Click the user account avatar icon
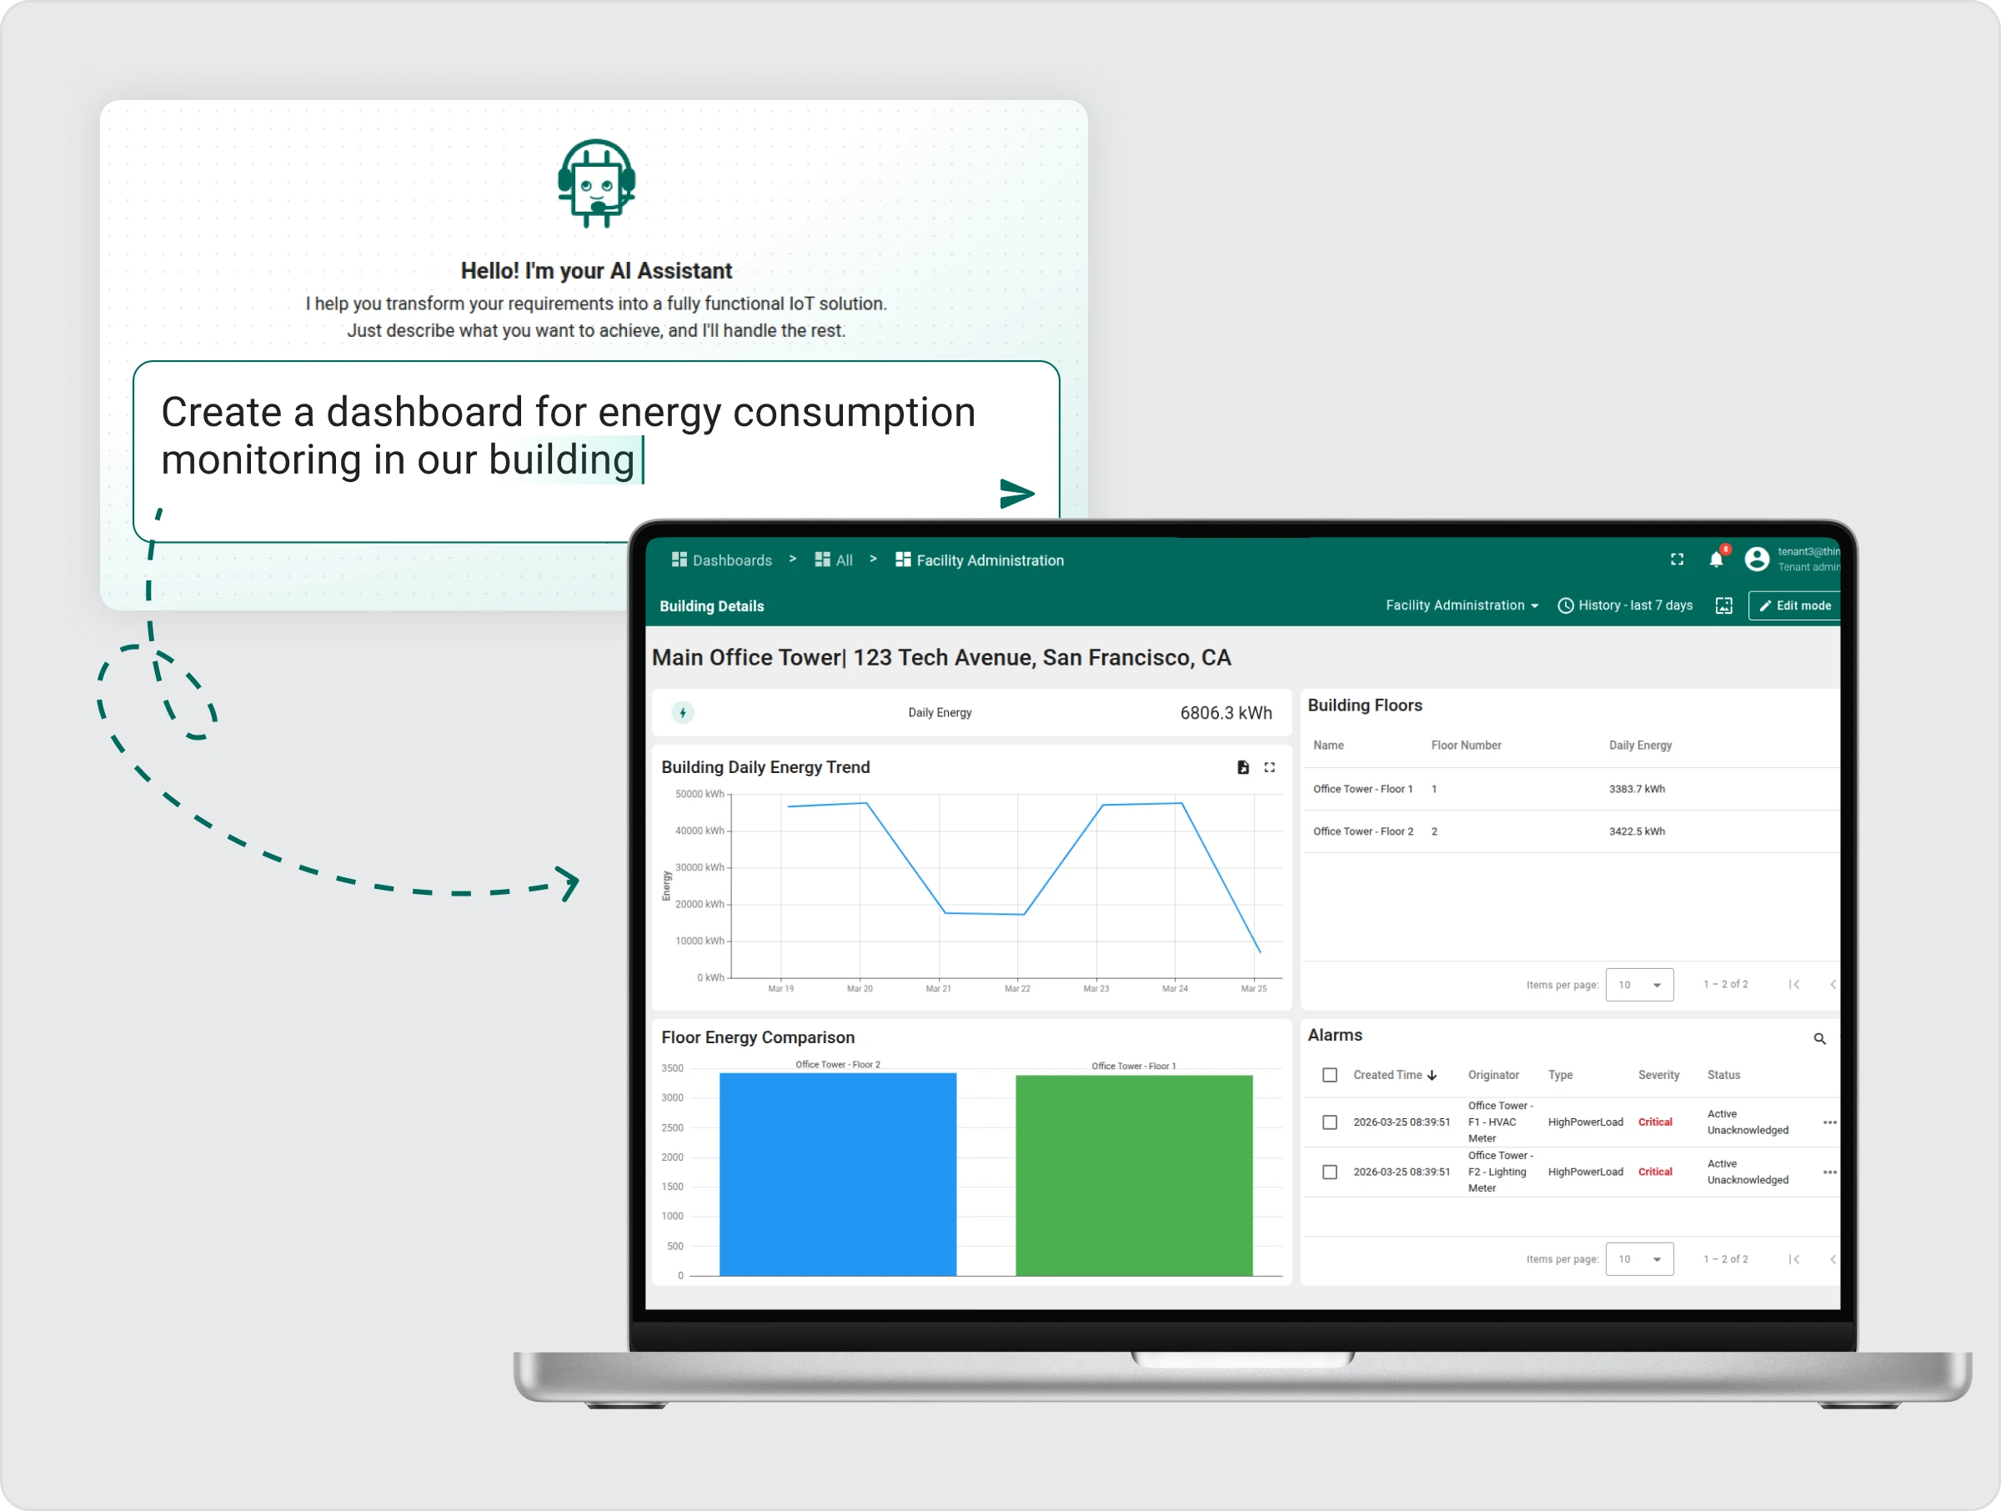Viewport: 2001px width, 1511px height. coord(1757,560)
